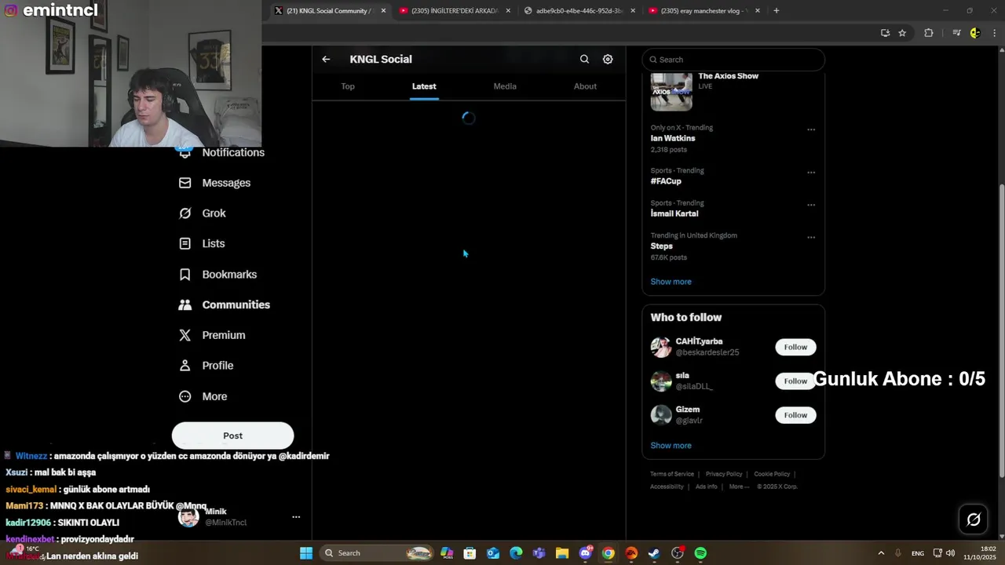1005x565 pixels.
Task: Click the X search input field
Action: click(x=733, y=60)
